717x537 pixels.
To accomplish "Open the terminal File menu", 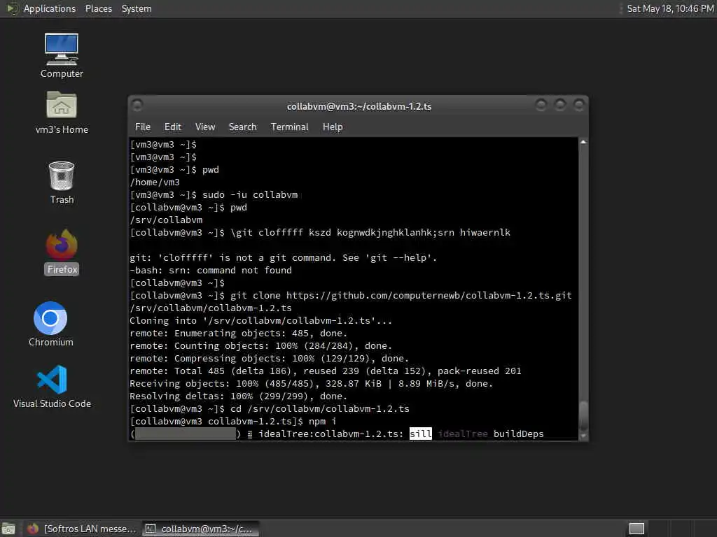I will [143, 127].
